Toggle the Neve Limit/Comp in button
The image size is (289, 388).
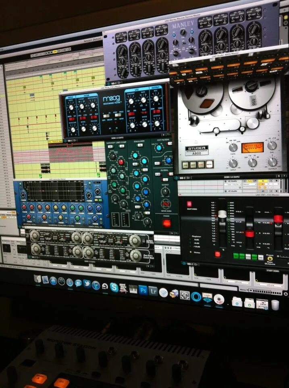click(122, 146)
